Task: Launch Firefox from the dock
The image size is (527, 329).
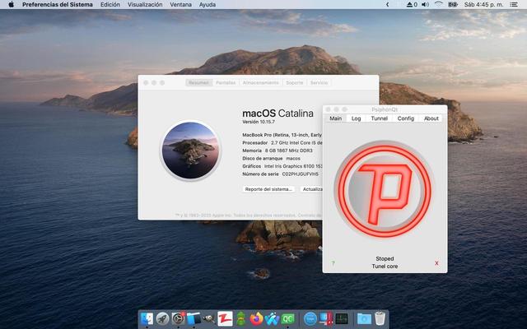Action: (x=256, y=318)
